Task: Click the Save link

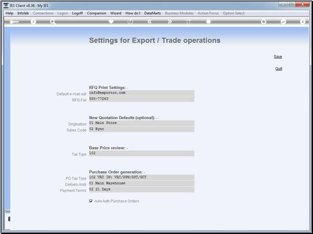Action: [278, 56]
